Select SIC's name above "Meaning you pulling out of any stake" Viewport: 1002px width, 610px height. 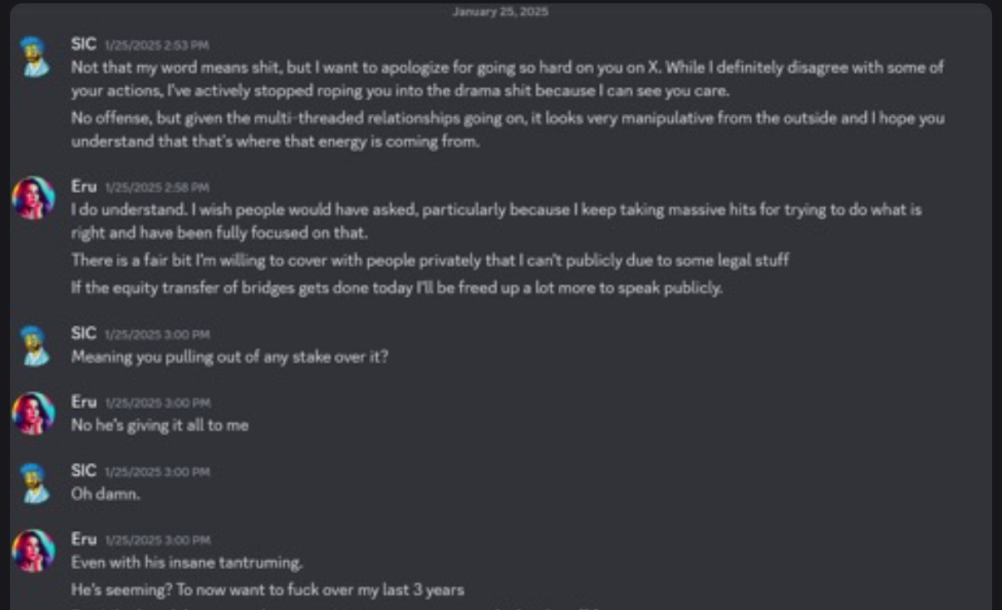click(x=84, y=333)
